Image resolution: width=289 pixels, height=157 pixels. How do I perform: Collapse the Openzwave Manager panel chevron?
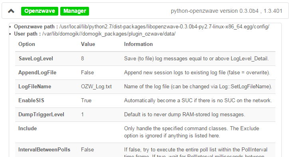coord(11,11)
